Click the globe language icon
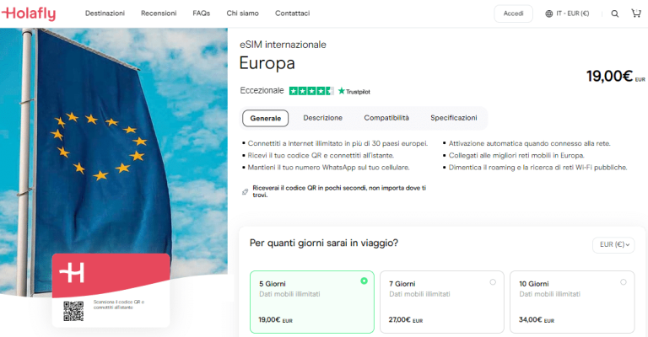This screenshot has height=337, width=648. click(x=549, y=13)
